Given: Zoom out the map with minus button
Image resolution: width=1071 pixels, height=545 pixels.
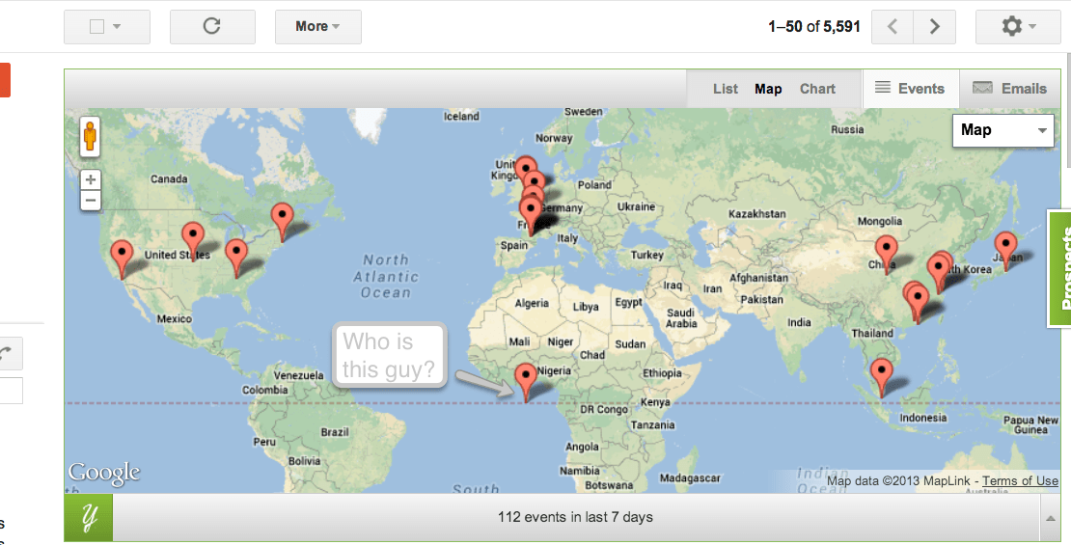Looking at the screenshot, I should tap(91, 201).
